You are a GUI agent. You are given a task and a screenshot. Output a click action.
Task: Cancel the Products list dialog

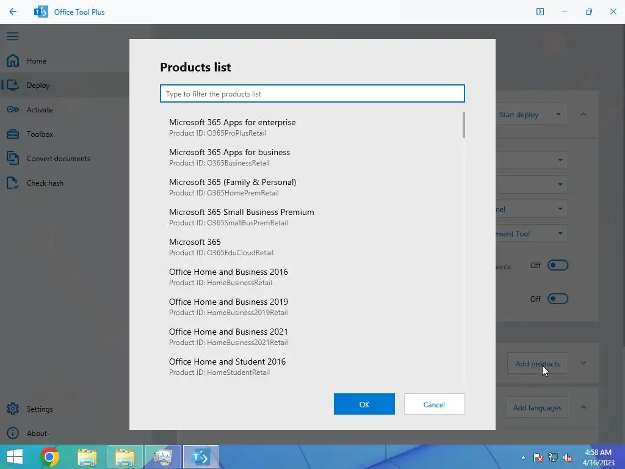pos(434,404)
